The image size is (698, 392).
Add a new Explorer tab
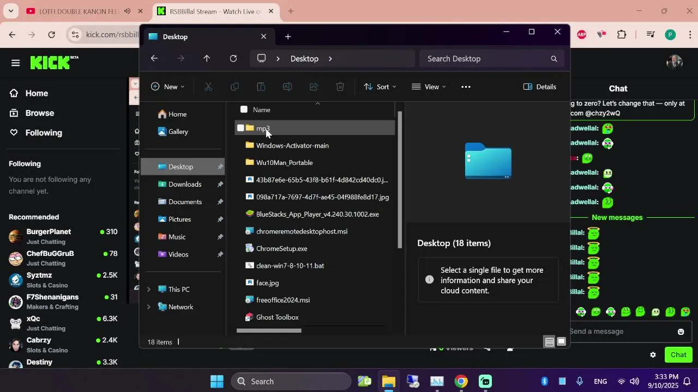click(288, 36)
